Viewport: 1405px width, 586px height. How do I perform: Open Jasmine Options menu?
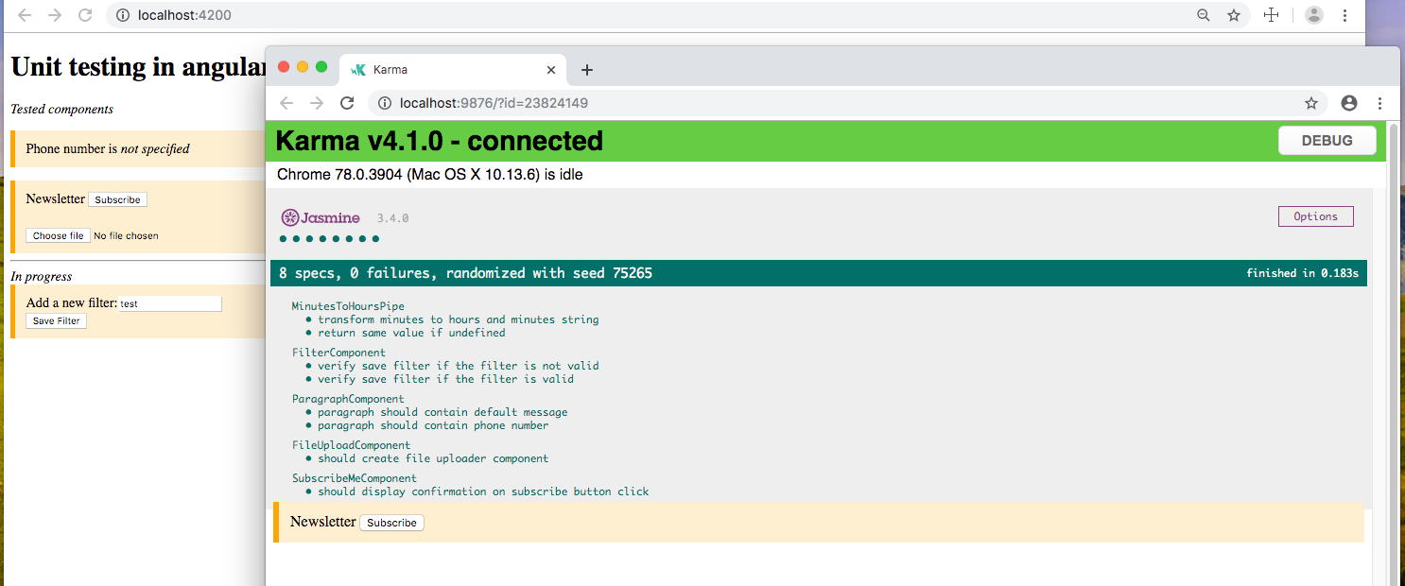[1315, 216]
